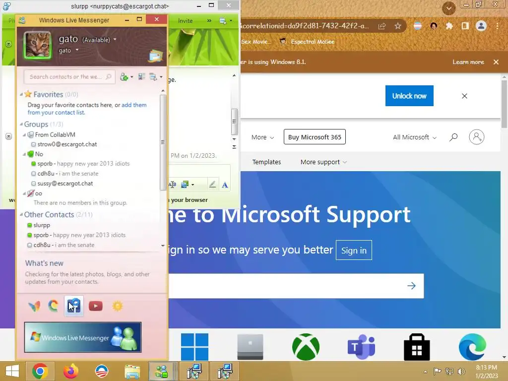Click the volume speaker tray icon
This screenshot has height=381, width=508.
tap(461, 371)
